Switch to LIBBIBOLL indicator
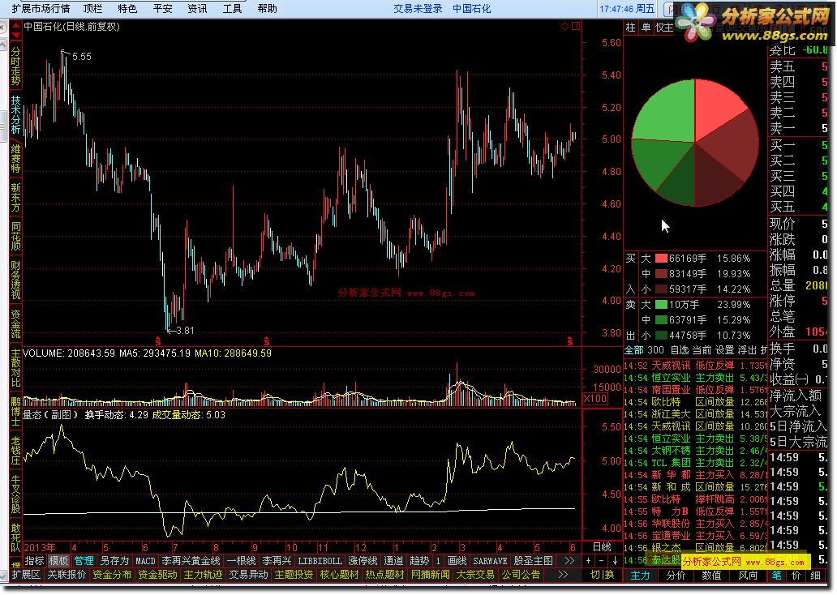 320,561
